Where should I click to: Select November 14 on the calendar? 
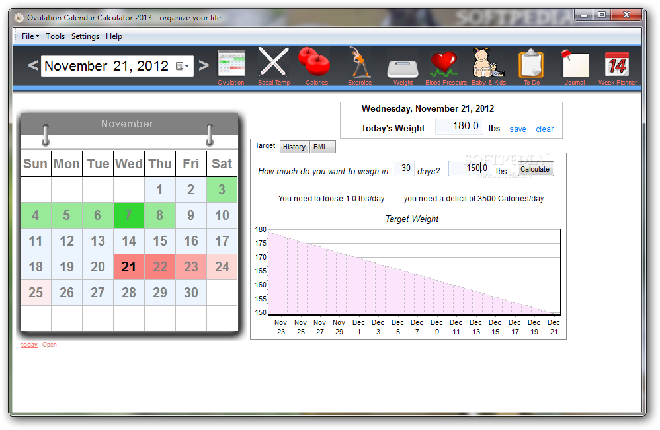[x=129, y=241]
